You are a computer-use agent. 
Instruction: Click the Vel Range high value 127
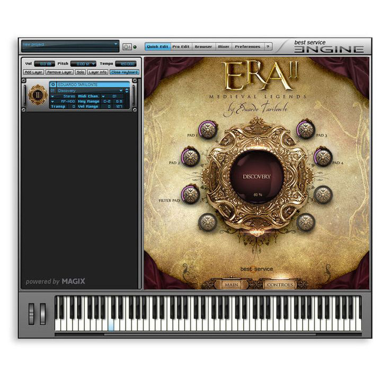119,106
